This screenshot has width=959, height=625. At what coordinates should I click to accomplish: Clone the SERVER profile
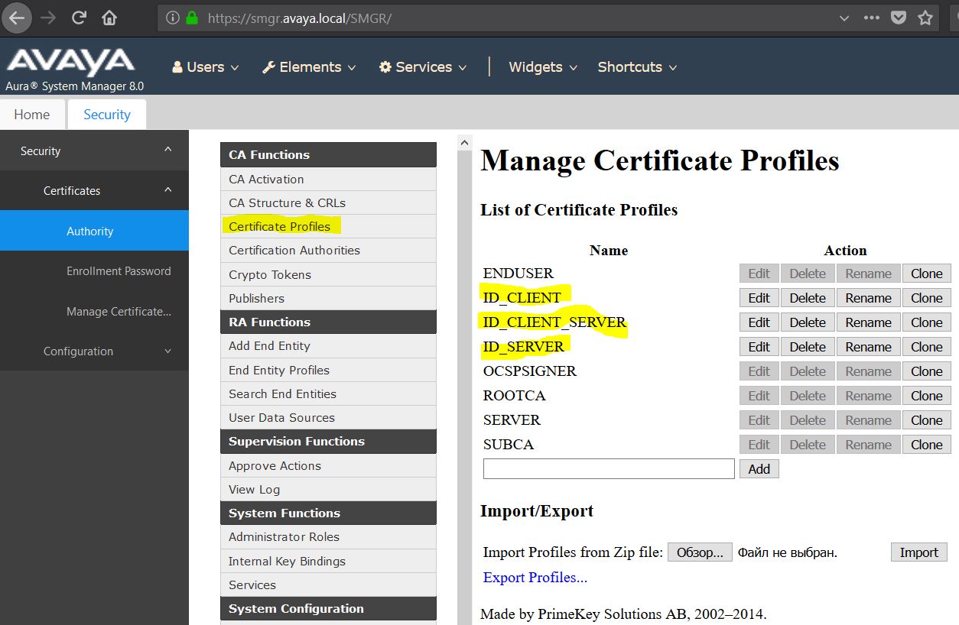[x=926, y=420]
